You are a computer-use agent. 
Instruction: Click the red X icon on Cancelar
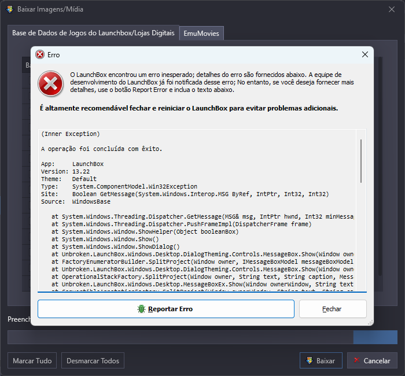pyautogui.click(x=357, y=360)
